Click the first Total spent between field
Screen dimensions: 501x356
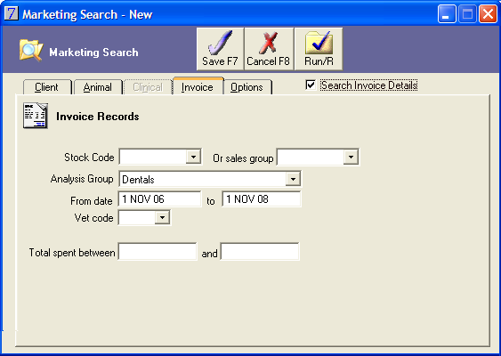coord(158,252)
